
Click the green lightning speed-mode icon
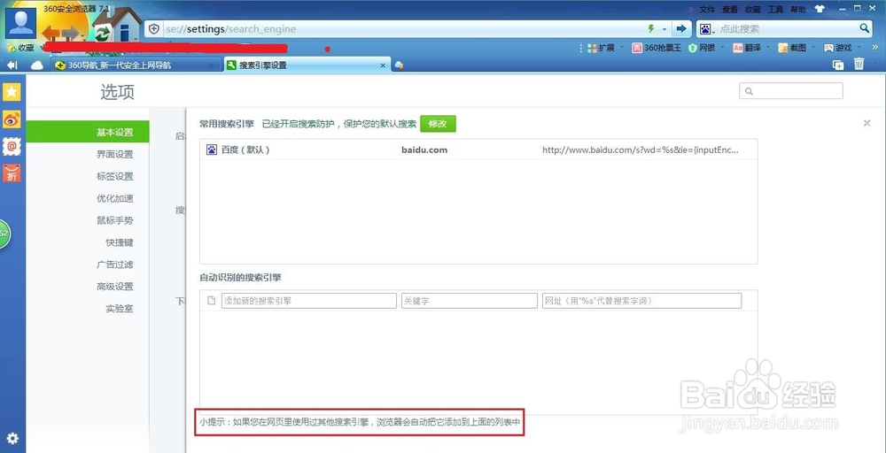(651, 29)
